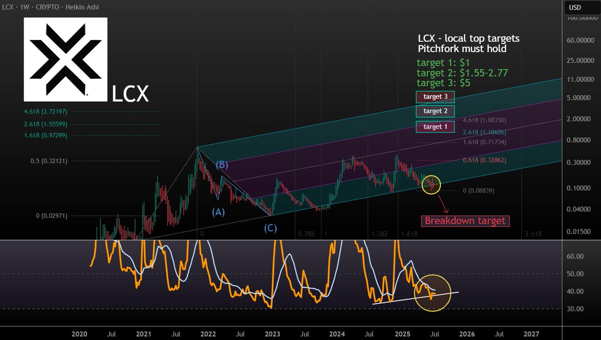Click the 2025 time axis label

click(403, 333)
